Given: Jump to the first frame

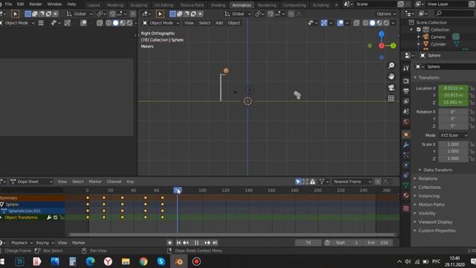Looking at the screenshot, I should coord(178,243).
